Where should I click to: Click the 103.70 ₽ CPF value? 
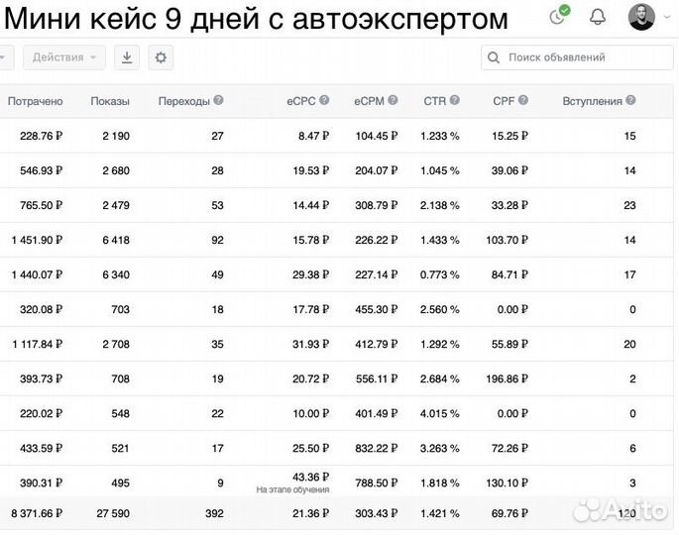(508, 240)
